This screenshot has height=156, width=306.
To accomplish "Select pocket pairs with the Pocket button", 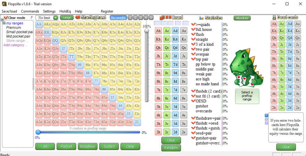I will pyautogui.click(x=66, y=146).
